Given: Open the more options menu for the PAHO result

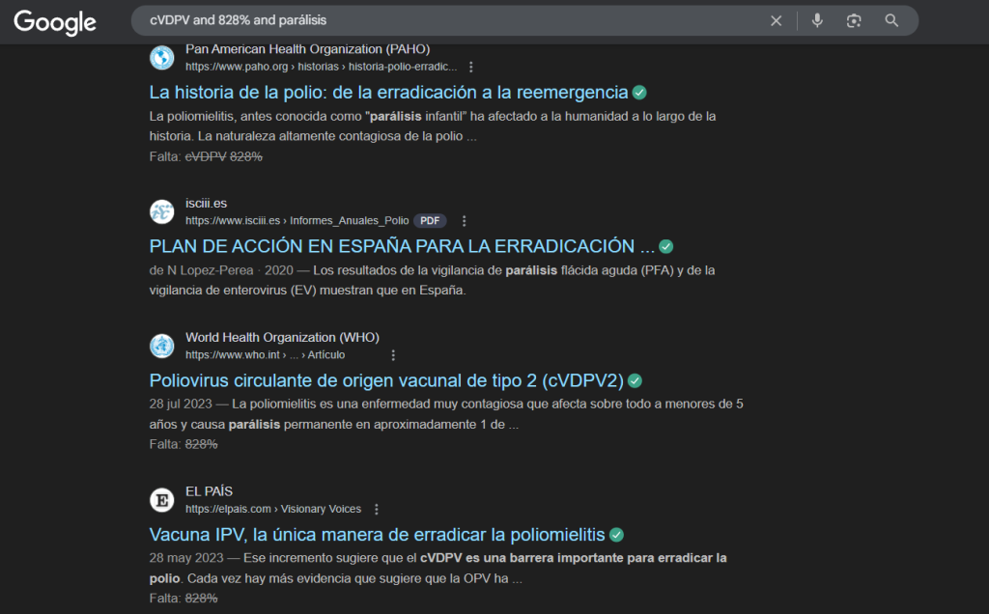Looking at the screenshot, I should (x=470, y=67).
